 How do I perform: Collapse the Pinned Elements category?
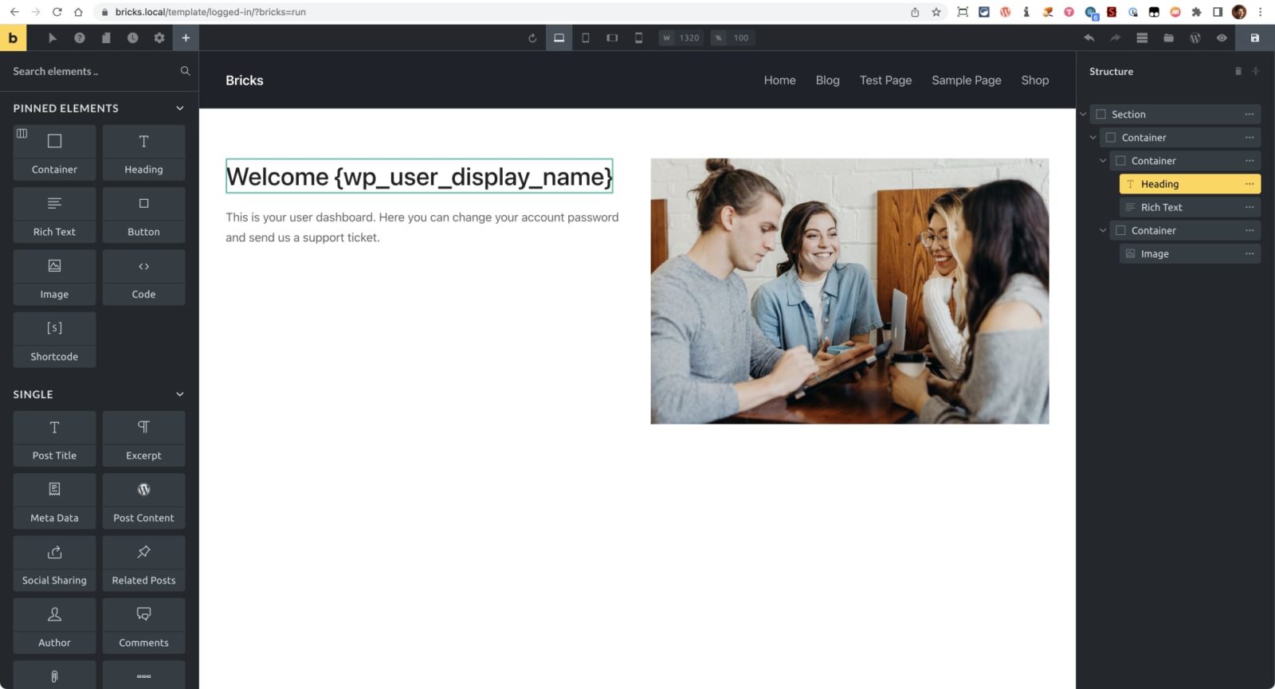click(x=179, y=108)
